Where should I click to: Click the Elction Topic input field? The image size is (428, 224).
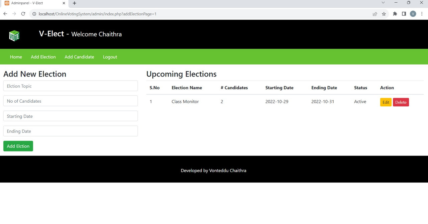pos(71,86)
